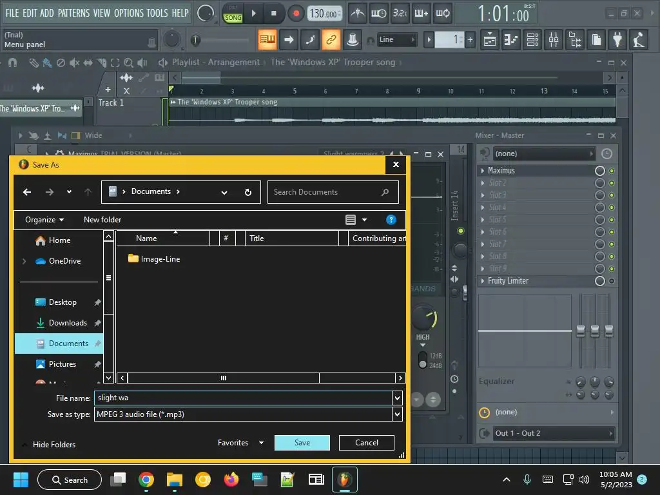Toggle the Slot 2 enable LED in the Mixer
The height and width of the screenshot is (495, 660).
pos(612,183)
